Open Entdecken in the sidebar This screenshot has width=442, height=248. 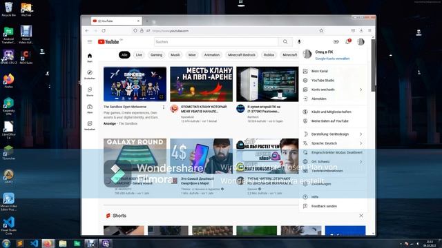pyautogui.click(x=90, y=74)
